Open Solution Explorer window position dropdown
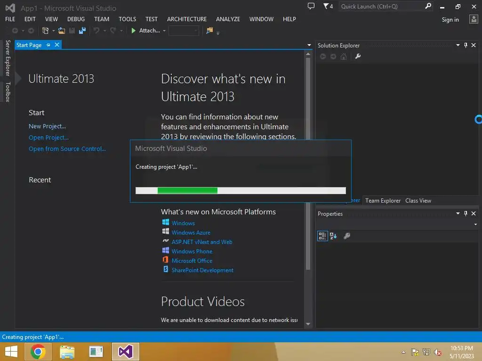Screen dimensions: 482x361 click(x=458, y=45)
